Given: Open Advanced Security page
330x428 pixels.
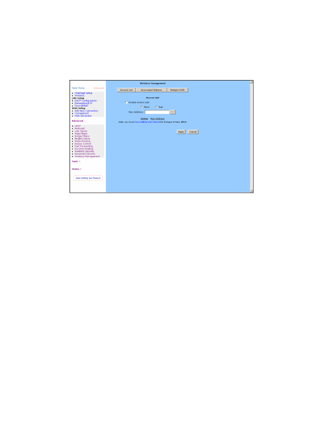Looking at the screenshot, I should [x=85, y=154].
